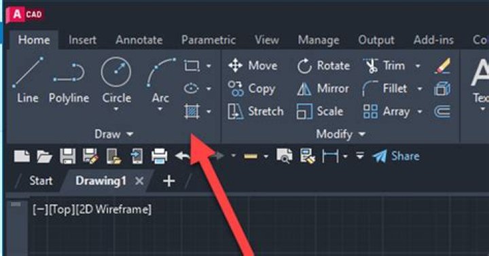Screen dimensions: 489x256
Task: Select the Line tool
Action: [x=27, y=80]
